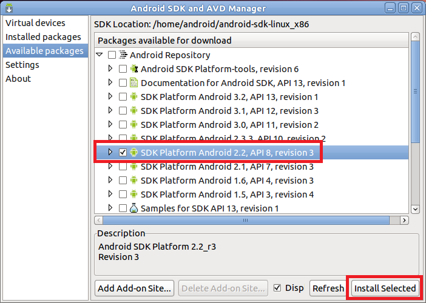Click the vertical scrollbar up arrow

click(415, 36)
